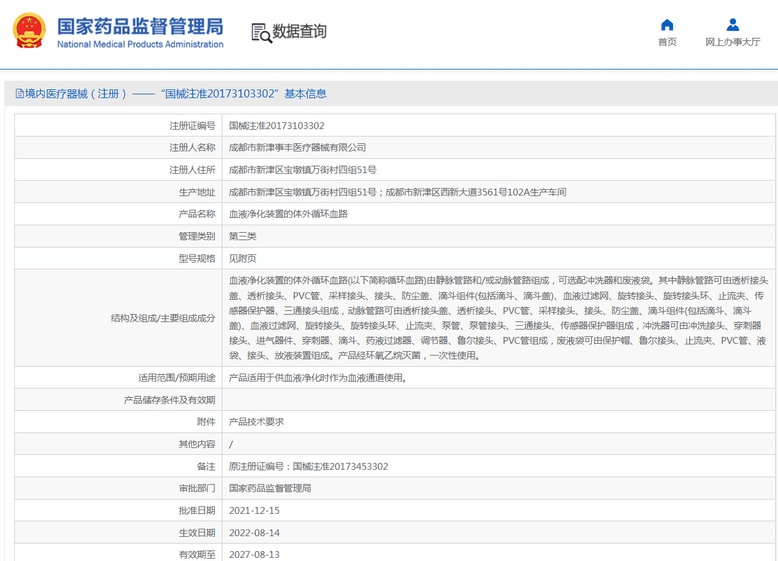
Task: Select value 原注册证编号：国械注准20173453302
Action: click(309, 467)
